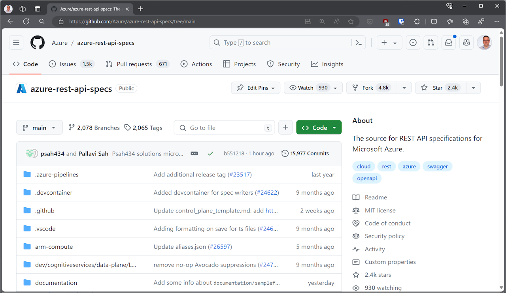Open the documentation folder

click(x=56, y=283)
